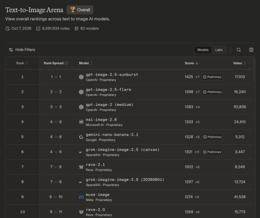This screenshot has height=218, width=260.
Task: Open the reve-2.0 model link
Action: pyautogui.click(x=95, y=210)
